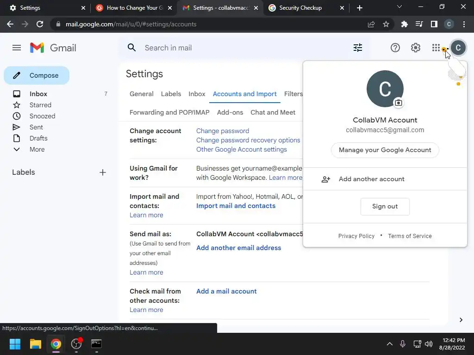Click the account avatar in Gmail header
Viewport: 474px width, 355px height.
coord(458,48)
